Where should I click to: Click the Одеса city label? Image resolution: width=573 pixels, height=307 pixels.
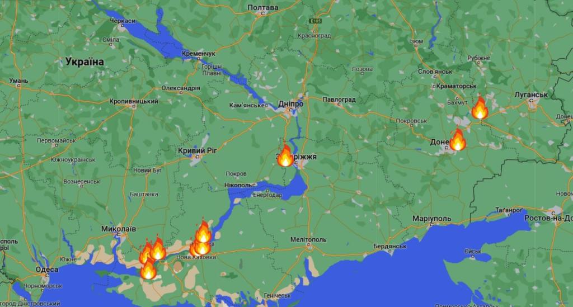[x=47, y=270]
